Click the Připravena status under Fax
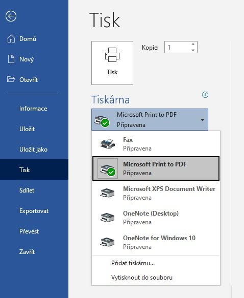This screenshot has width=244, height=298. click(x=137, y=148)
